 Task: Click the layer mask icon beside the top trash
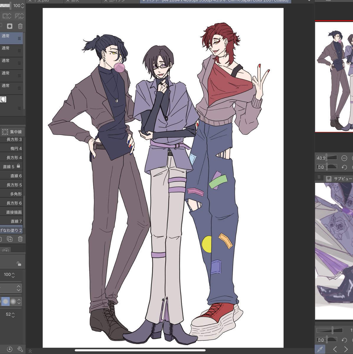pyautogui.click(x=10, y=26)
